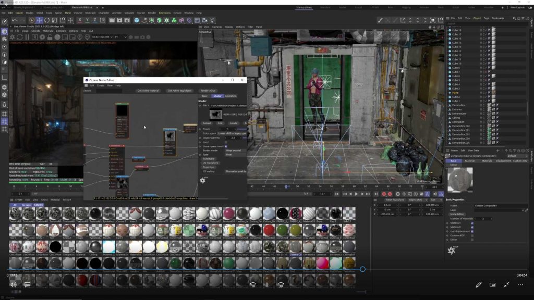This screenshot has width=534, height=300.
Task: Select the Rotate tool in top toolbar
Action: point(48,20)
